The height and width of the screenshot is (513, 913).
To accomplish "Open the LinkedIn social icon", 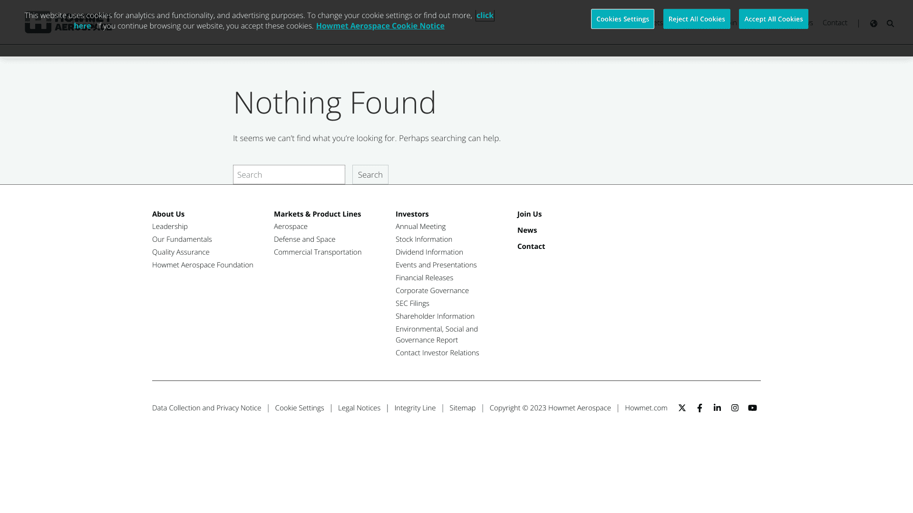I will (x=717, y=408).
